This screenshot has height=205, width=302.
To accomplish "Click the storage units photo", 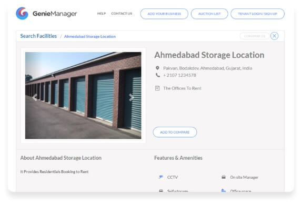I will click(x=83, y=96).
